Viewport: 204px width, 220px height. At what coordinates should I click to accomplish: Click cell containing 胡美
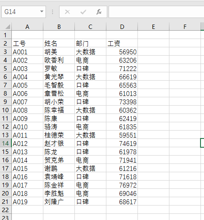pyautogui.click(x=59, y=51)
